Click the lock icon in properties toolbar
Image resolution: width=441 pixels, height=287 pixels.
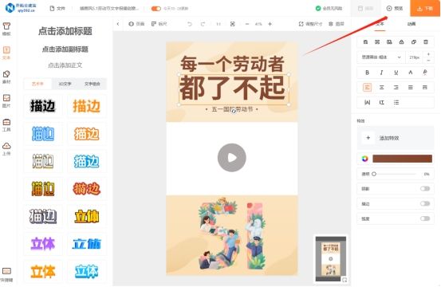click(x=401, y=42)
